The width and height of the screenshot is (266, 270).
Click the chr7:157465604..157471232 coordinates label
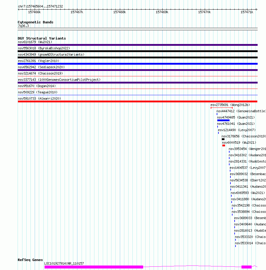tap(40, 6)
